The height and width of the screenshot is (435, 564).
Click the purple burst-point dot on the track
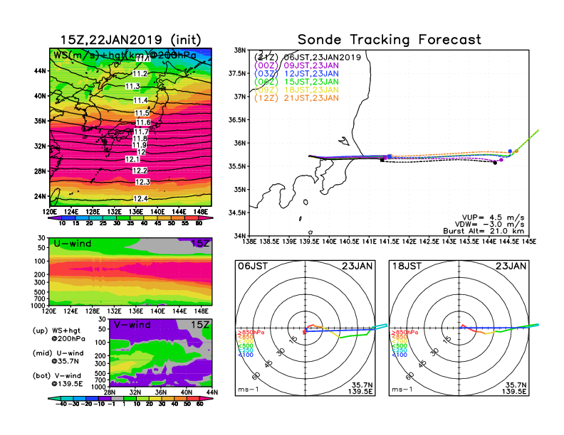coord(501,160)
